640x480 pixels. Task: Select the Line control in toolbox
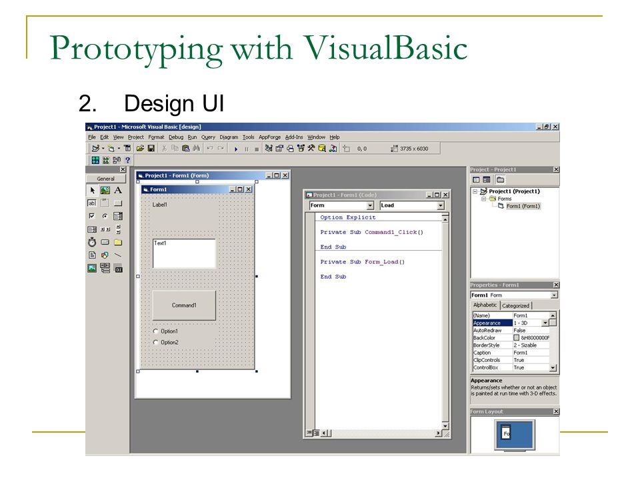pyautogui.click(x=118, y=255)
